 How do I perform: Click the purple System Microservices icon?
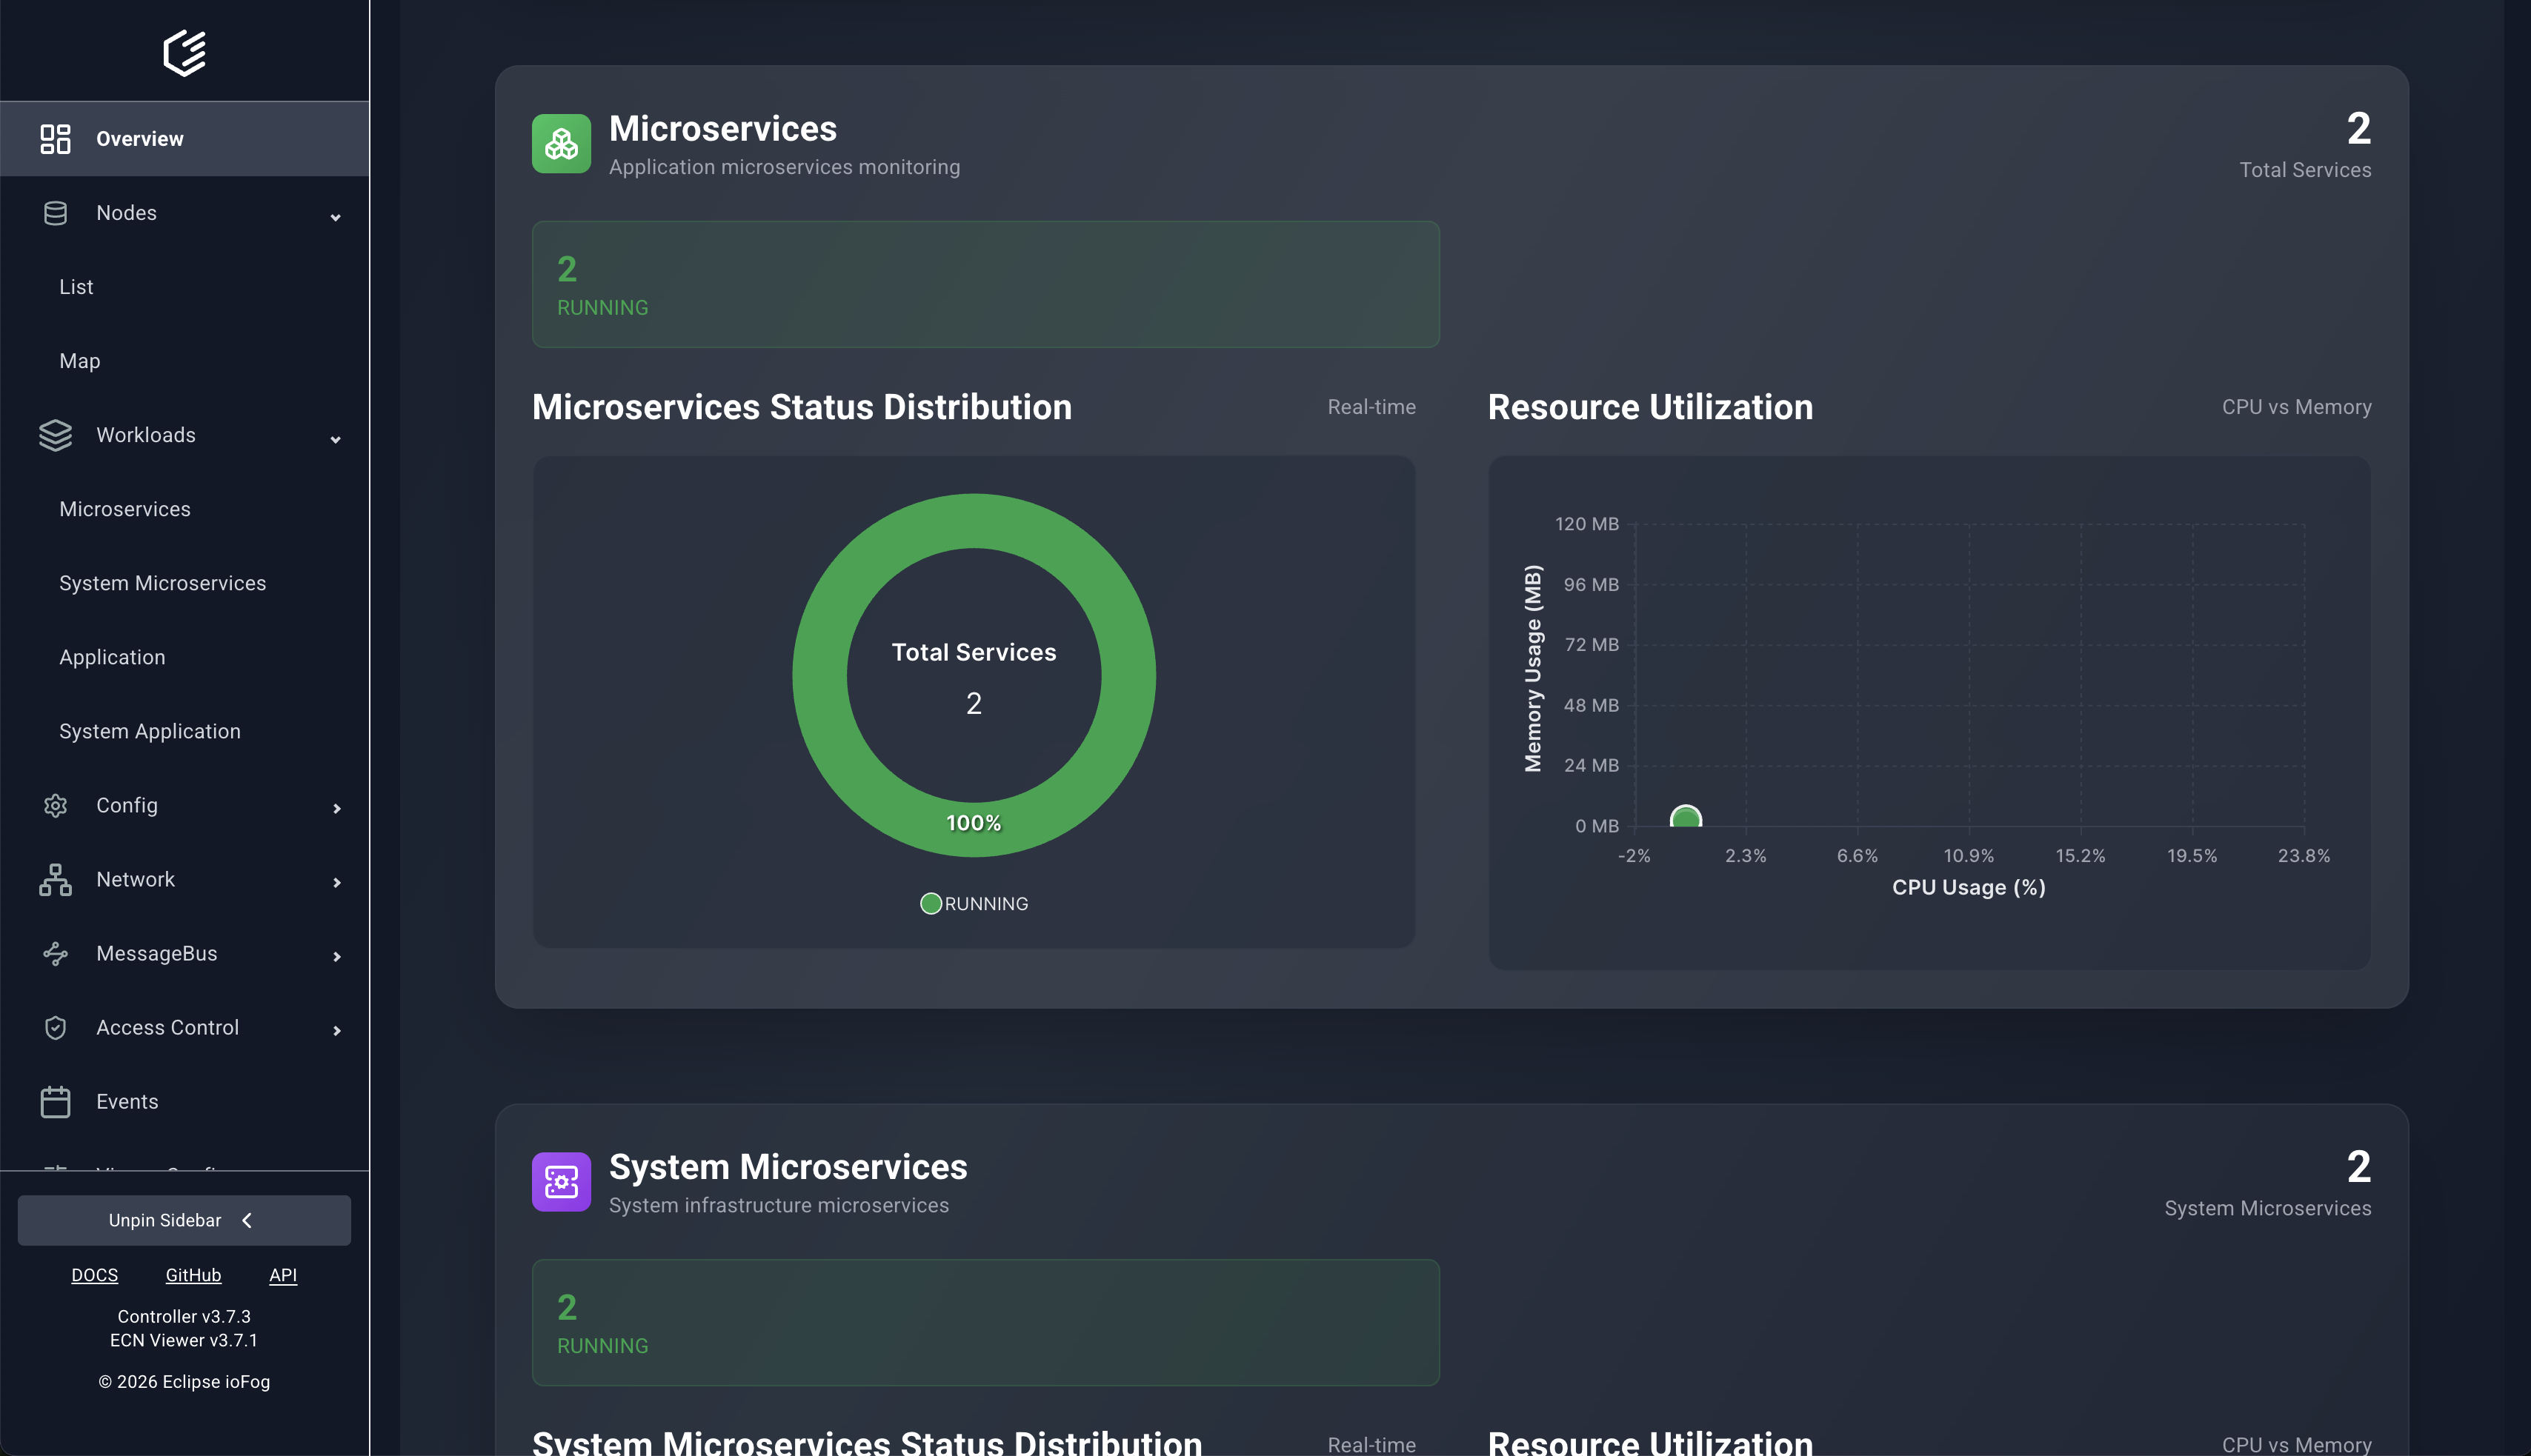[x=561, y=1181]
